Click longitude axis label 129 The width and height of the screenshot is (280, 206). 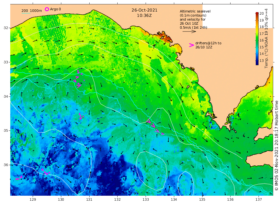33,199
